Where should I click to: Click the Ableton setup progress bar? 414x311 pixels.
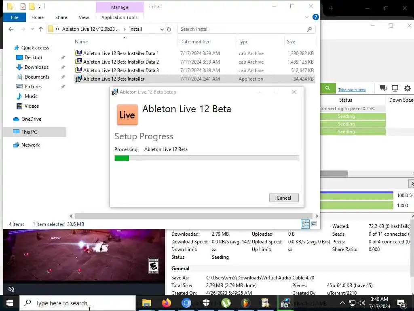[207, 158]
